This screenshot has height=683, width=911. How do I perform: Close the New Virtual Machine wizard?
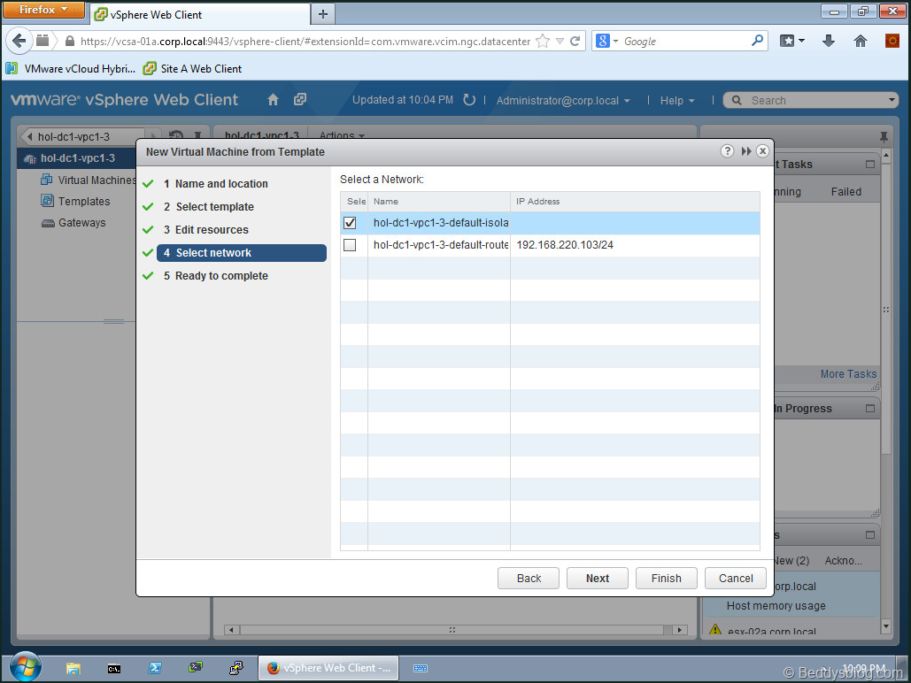[x=762, y=151]
